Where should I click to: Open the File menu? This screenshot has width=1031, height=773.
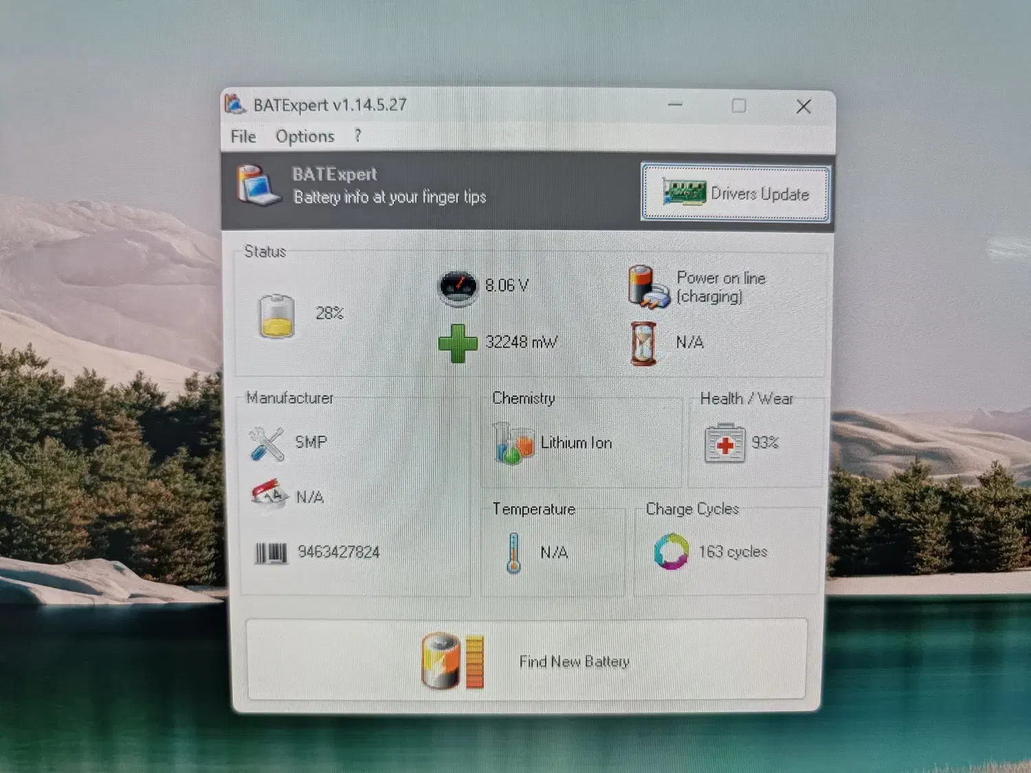click(x=243, y=137)
